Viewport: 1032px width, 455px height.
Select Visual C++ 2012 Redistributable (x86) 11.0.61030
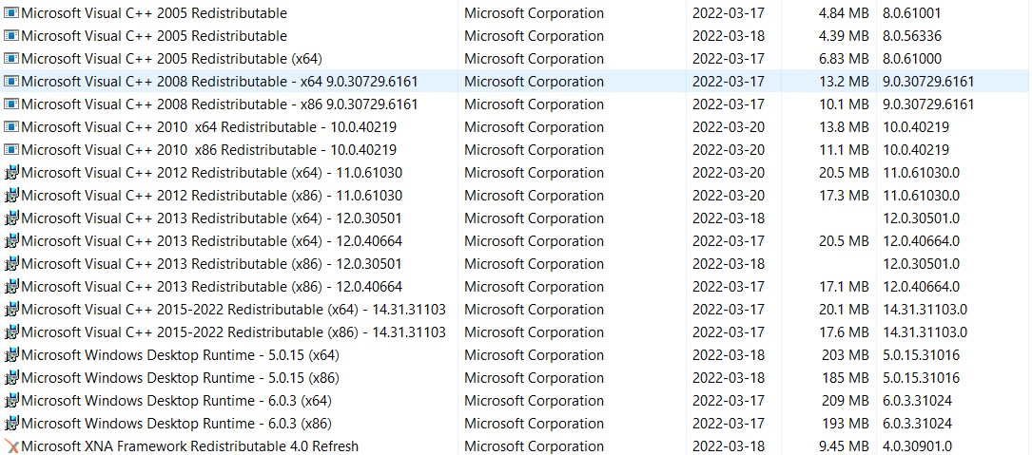(516, 196)
